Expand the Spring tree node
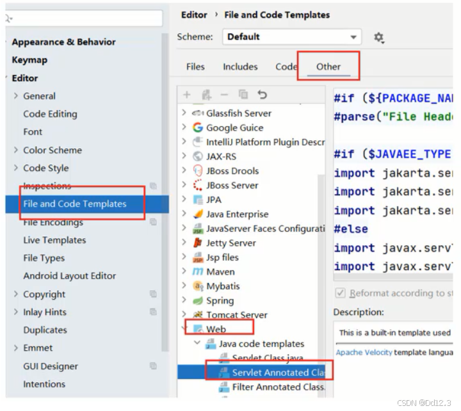Image resolution: width=461 pixels, height=411 pixels. pos(184,300)
